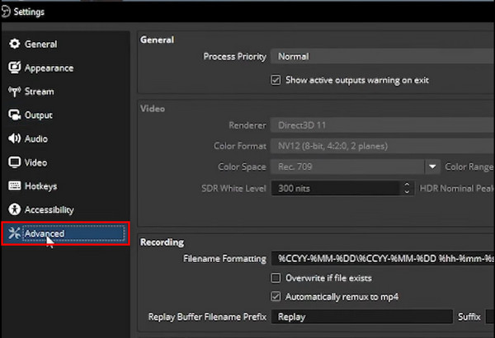The image size is (495, 338).
Task: Click the Video display icon
Action: pos(14,162)
